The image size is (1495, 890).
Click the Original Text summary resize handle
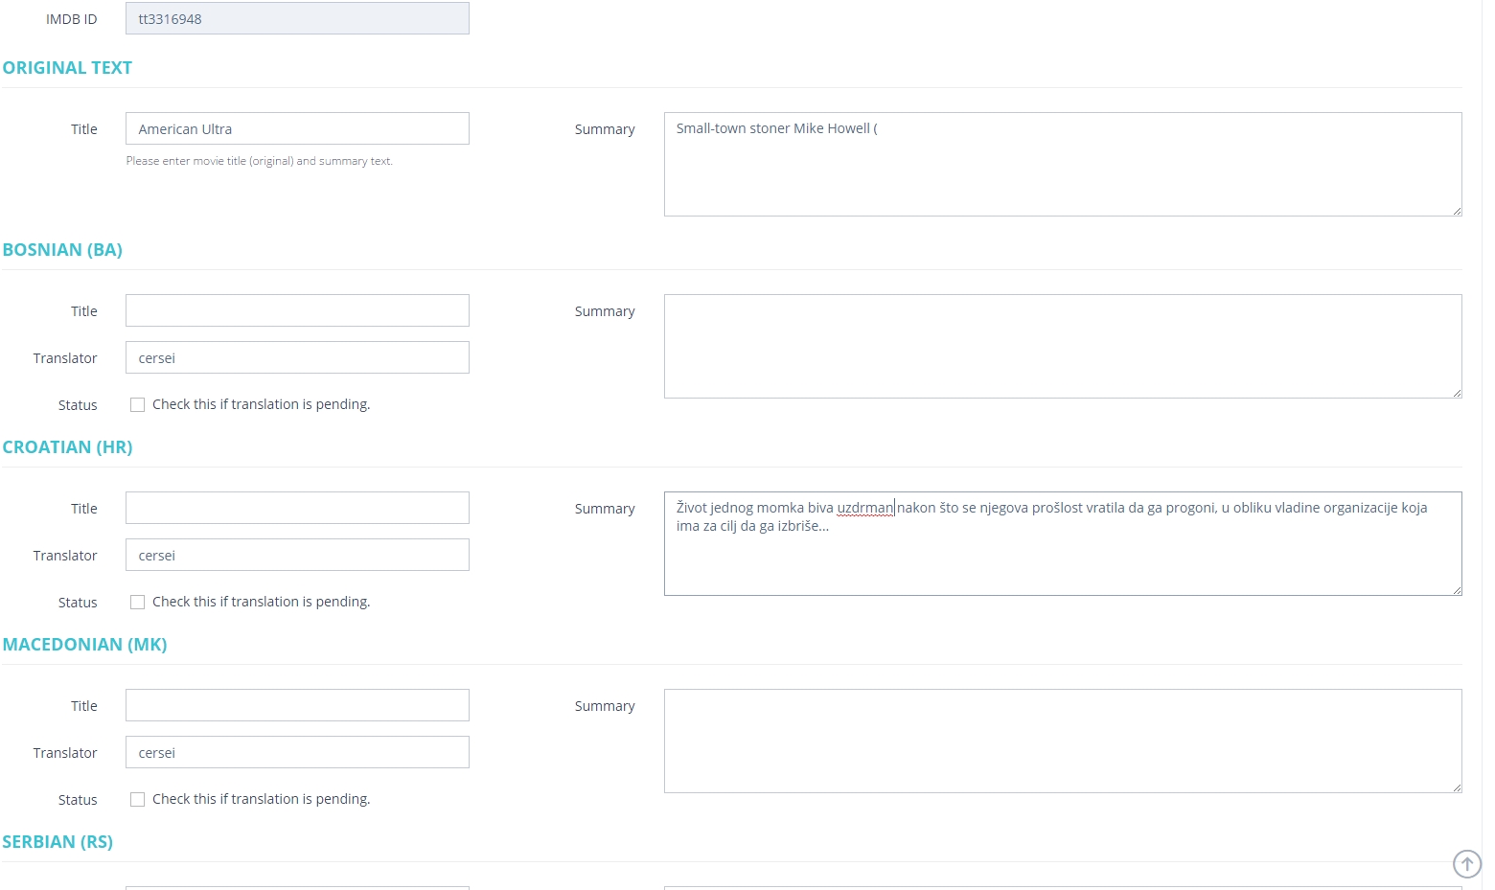coord(1457,211)
